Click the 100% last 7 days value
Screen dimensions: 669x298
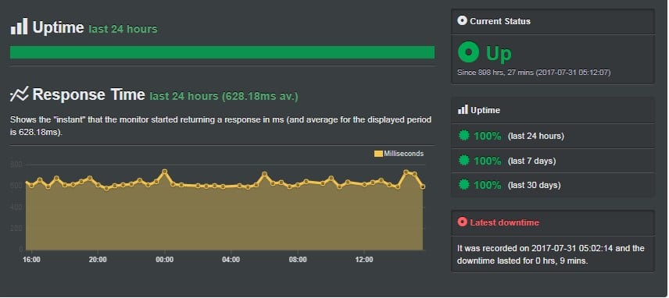pyautogui.click(x=487, y=161)
